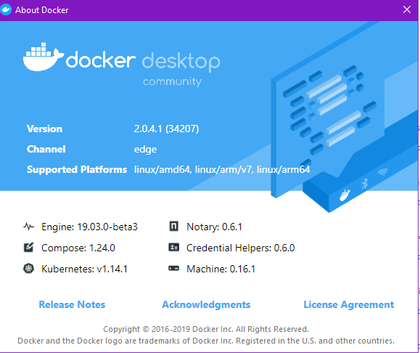Open the Acknowledgments link

(x=206, y=305)
